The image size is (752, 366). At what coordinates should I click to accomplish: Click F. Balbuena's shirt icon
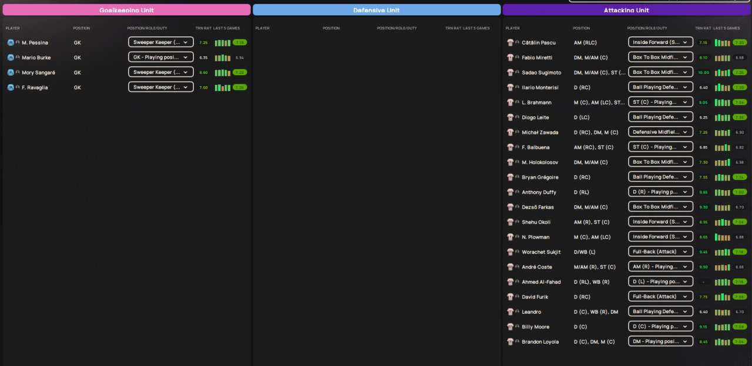click(x=511, y=147)
